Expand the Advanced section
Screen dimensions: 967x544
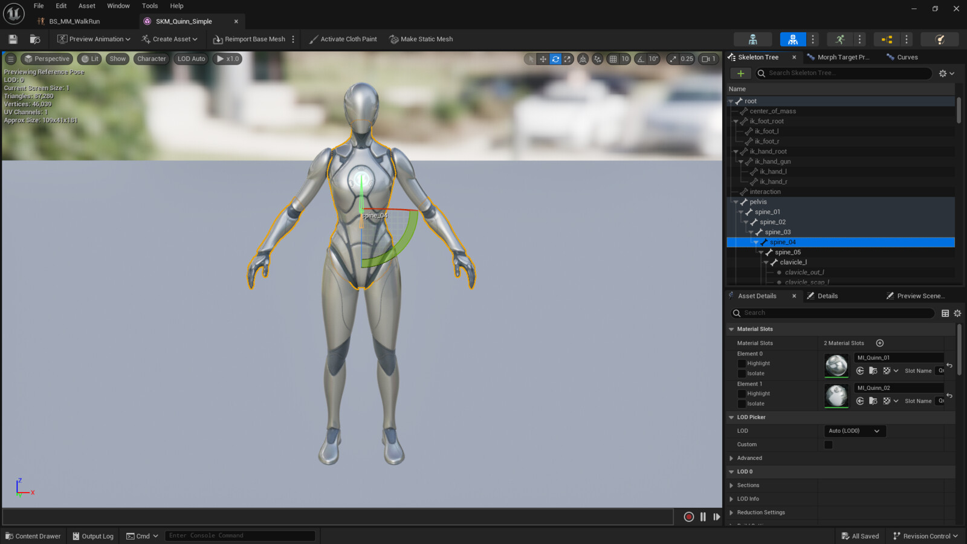point(731,458)
